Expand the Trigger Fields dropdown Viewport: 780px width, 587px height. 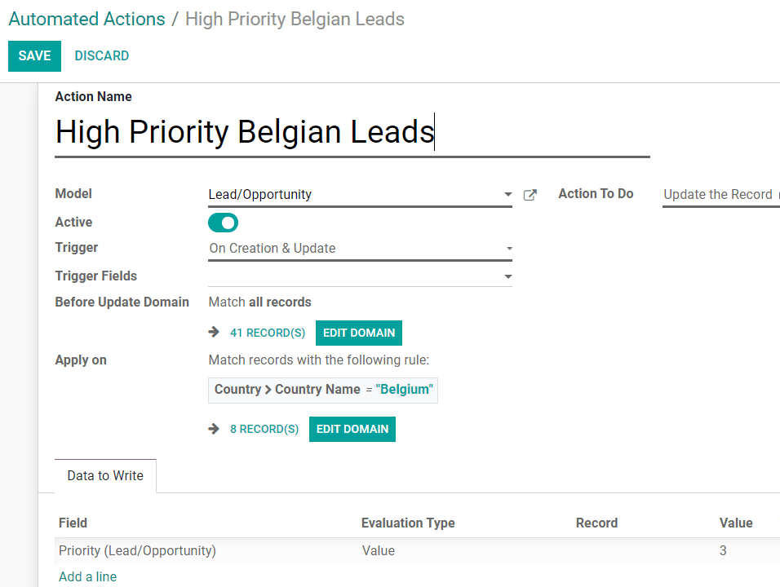pyautogui.click(x=508, y=276)
